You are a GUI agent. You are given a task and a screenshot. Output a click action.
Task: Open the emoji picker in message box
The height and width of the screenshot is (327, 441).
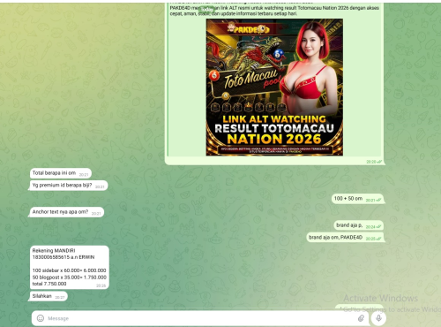(41, 318)
